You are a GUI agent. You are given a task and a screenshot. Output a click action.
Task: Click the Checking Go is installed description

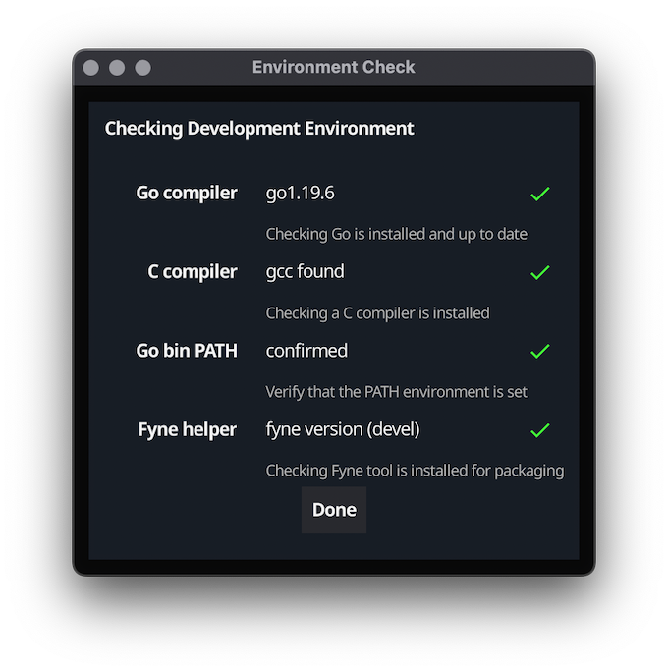click(x=396, y=235)
